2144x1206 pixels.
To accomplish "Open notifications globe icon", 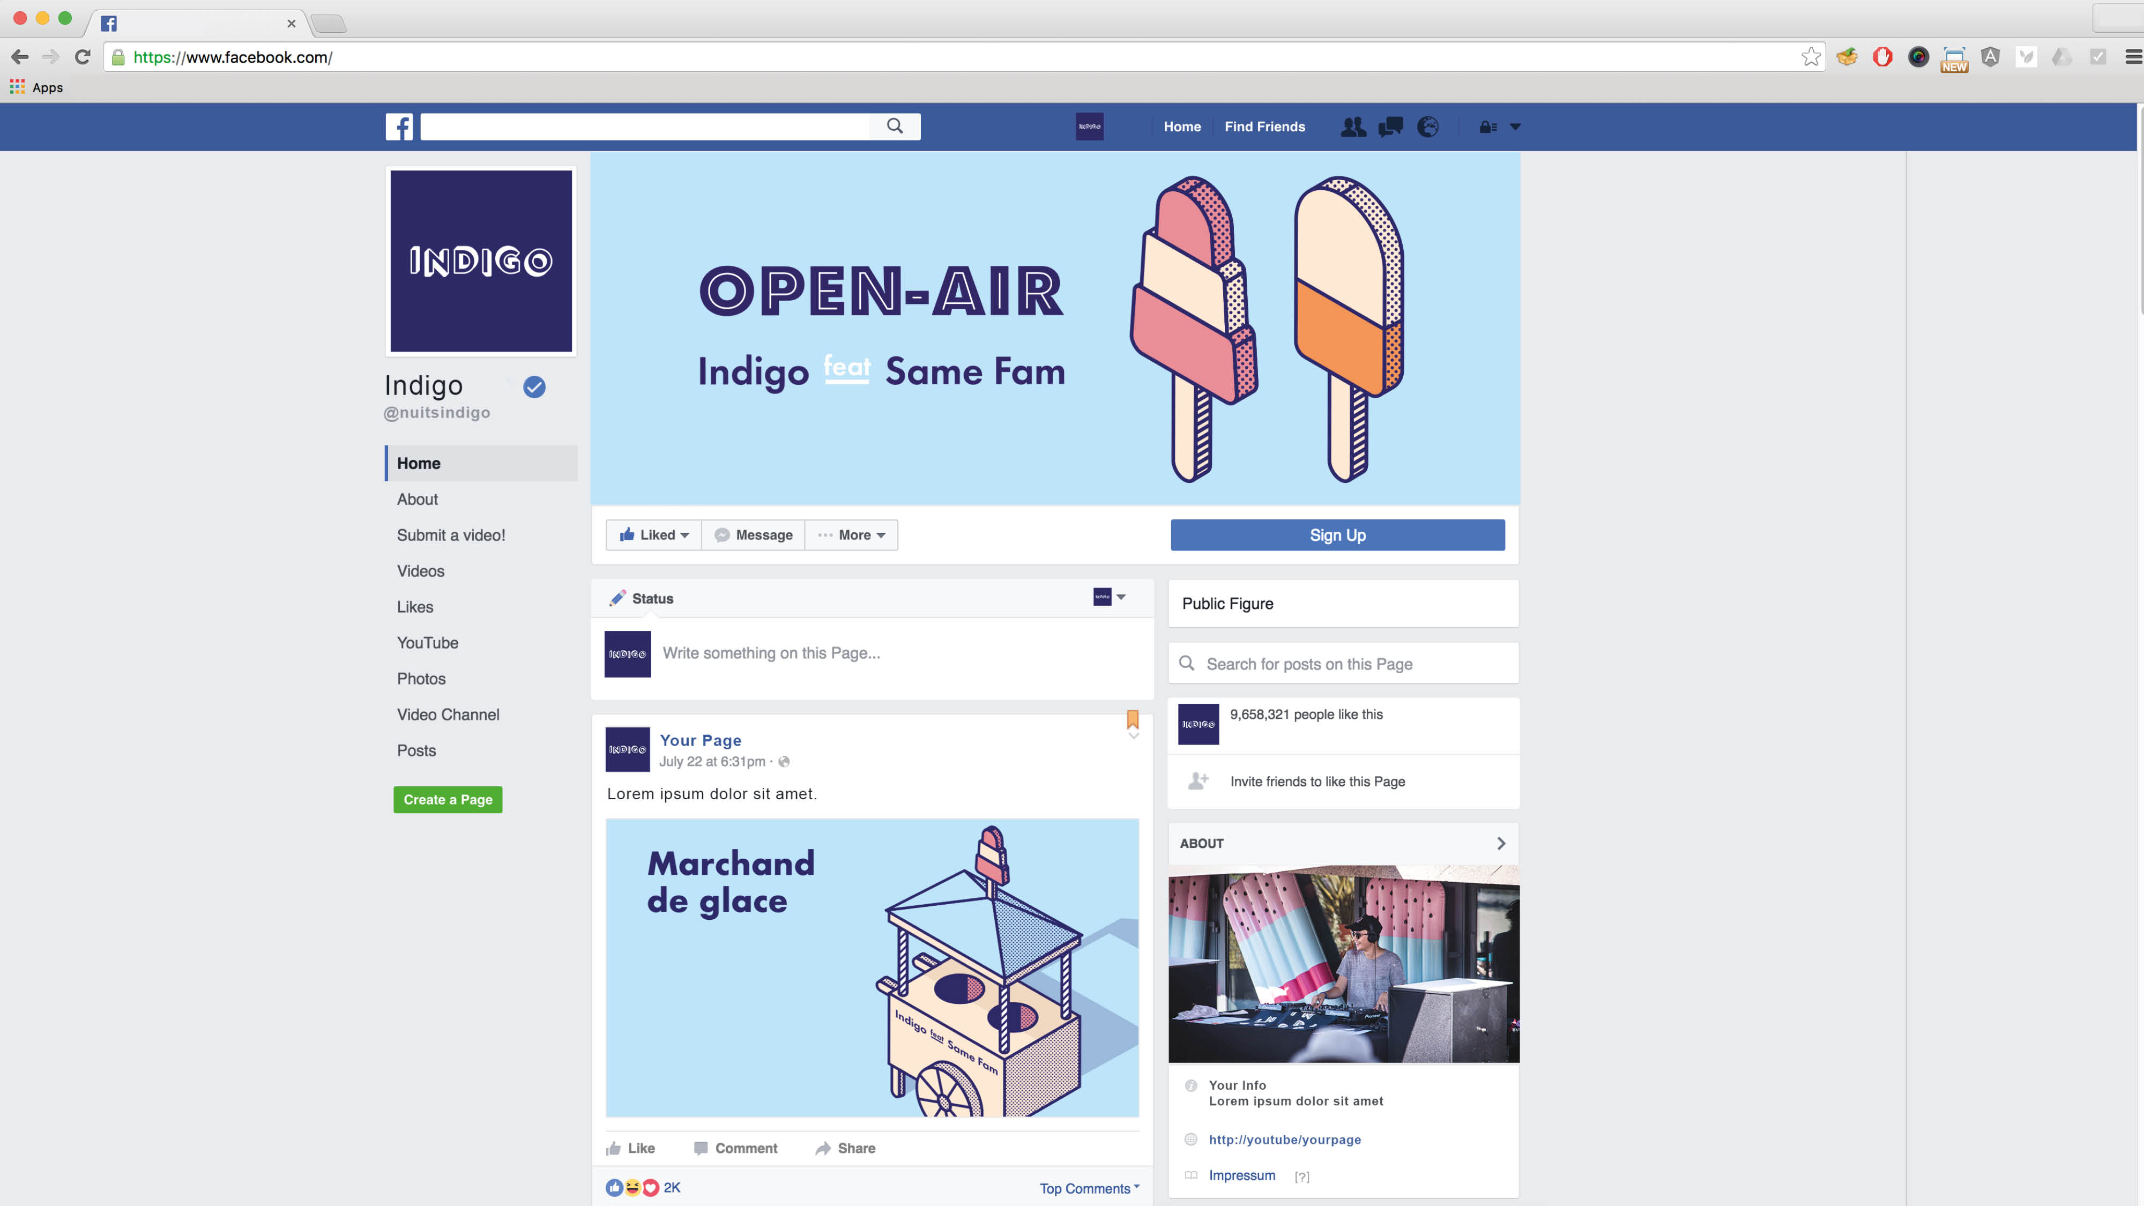I will (1428, 126).
